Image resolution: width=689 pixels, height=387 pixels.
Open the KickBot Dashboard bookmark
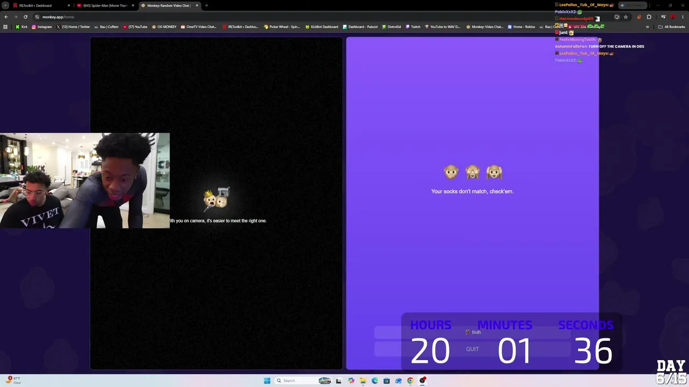point(322,27)
